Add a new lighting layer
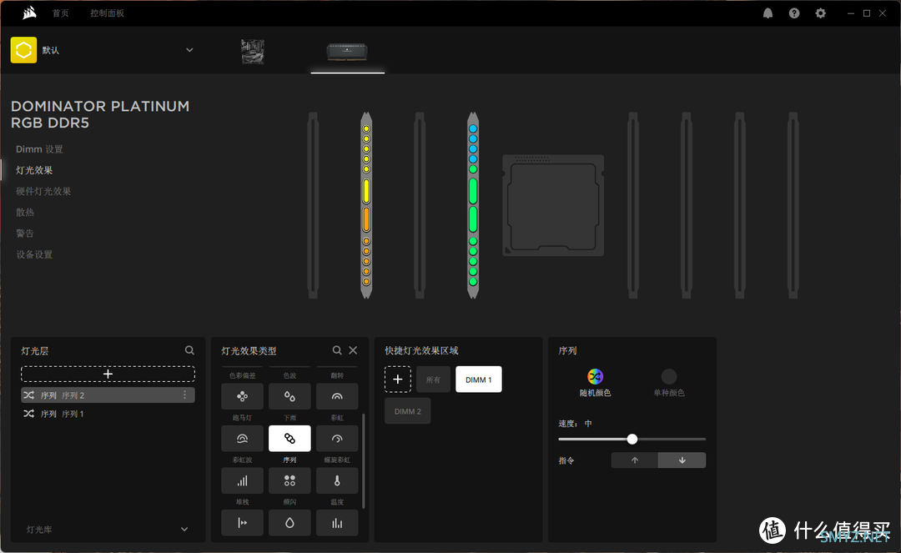Screen dimensions: 901x553 tap(108, 374)
